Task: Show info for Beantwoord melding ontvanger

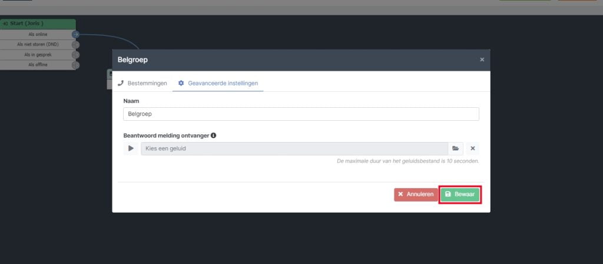Action: pyautogui.click(x=213, y=136)
